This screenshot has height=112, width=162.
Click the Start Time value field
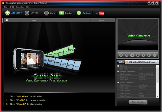[147, 77]
